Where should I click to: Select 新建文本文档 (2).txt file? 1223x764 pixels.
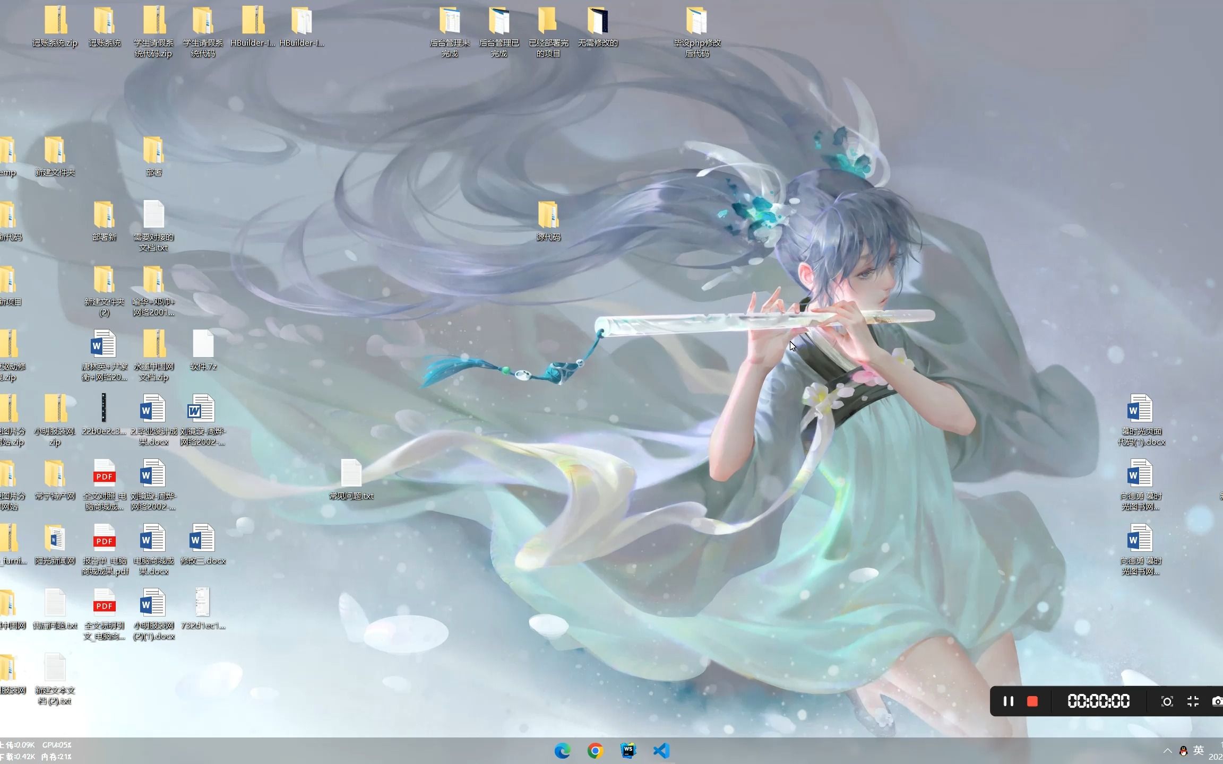click(55, 679)
